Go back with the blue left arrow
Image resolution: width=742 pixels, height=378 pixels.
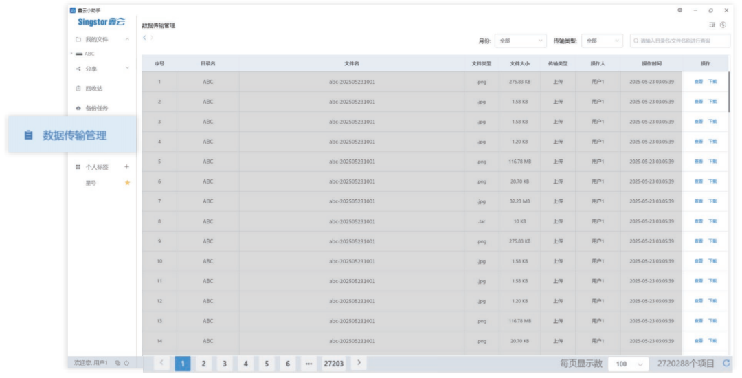click(x=145, y=38)
